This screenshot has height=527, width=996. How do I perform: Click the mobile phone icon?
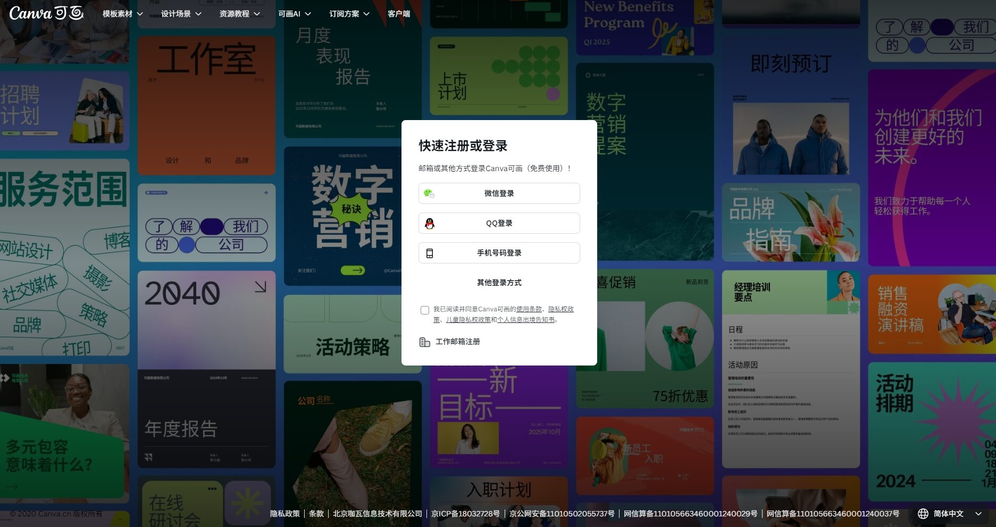click(x=430, y=253)
